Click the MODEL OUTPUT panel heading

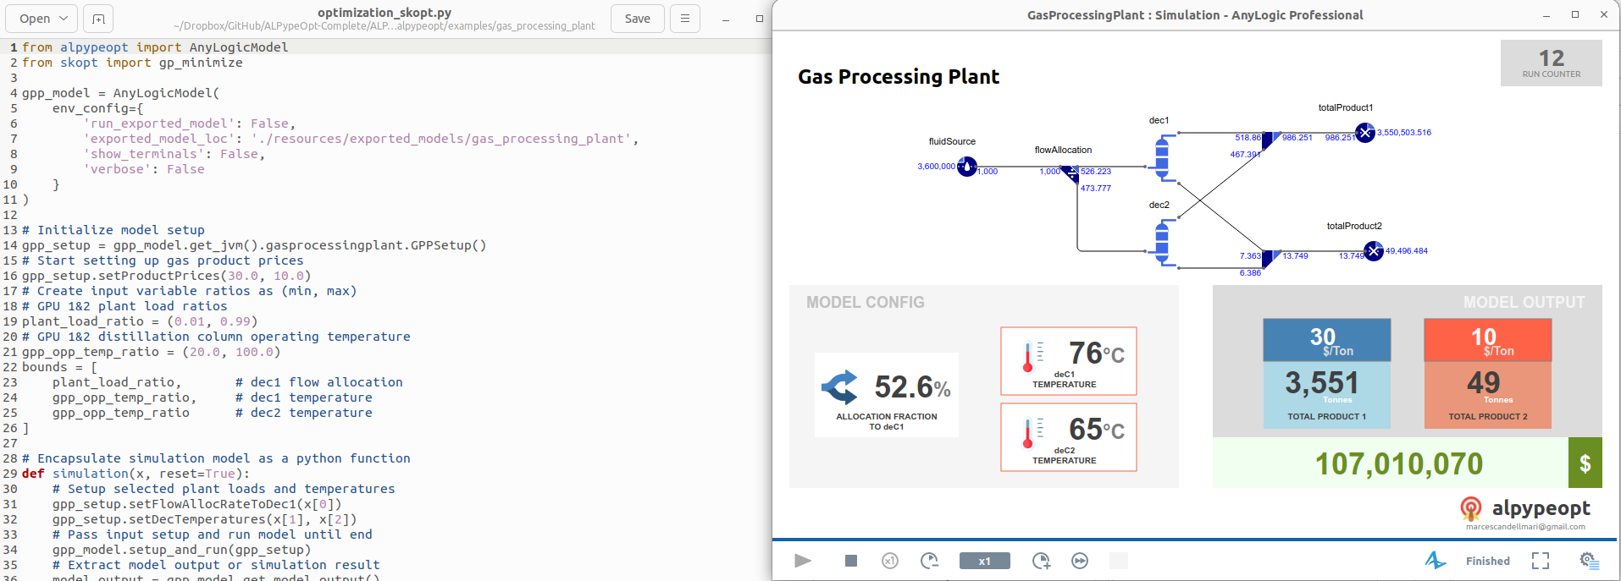coord(1524,302)
